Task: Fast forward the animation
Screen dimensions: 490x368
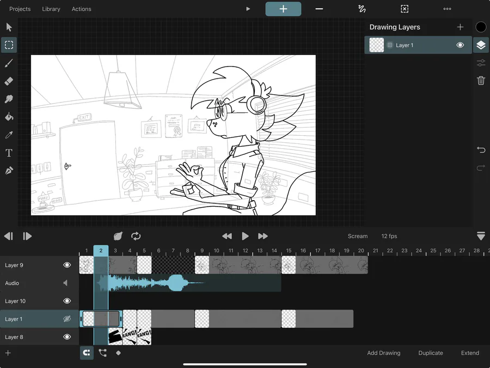Action: pos(263,236)
